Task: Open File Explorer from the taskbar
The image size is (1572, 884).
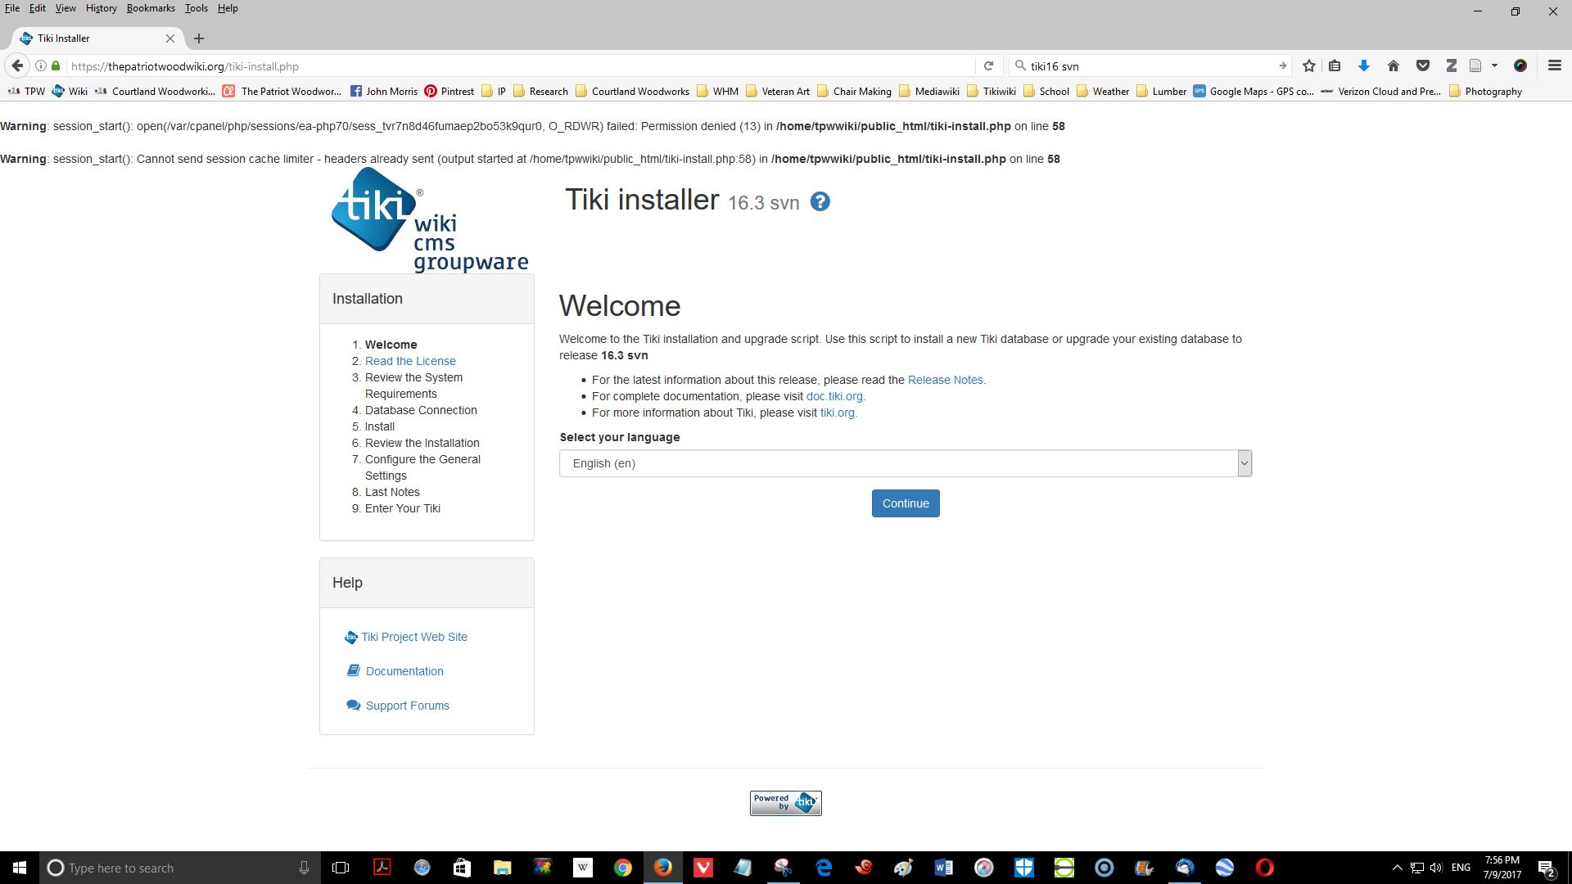Action: [x=502, y=868]
